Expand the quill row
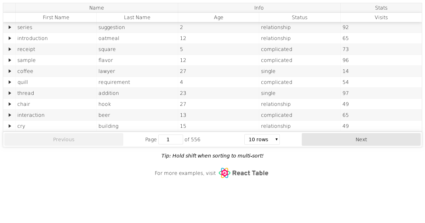Screen dimensions: 425x223 (10, 82)
